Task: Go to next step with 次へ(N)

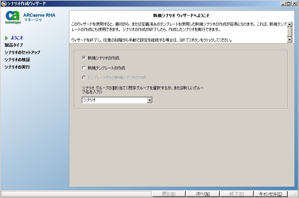Action: (203, 194)
